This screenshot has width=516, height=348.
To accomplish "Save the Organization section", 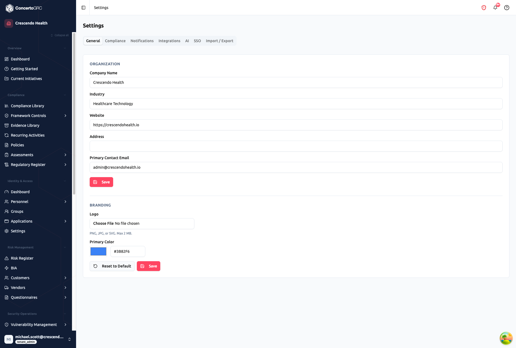I will (101, 182).
